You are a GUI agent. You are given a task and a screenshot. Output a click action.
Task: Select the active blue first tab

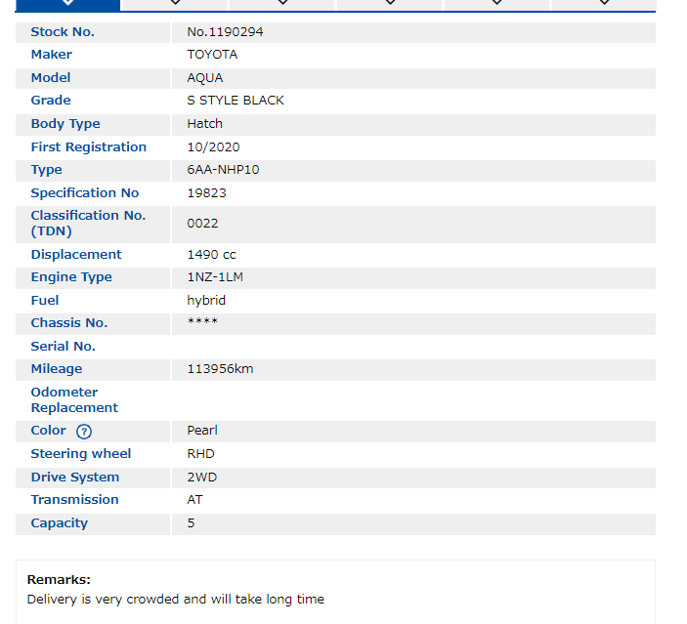(67, 4)
